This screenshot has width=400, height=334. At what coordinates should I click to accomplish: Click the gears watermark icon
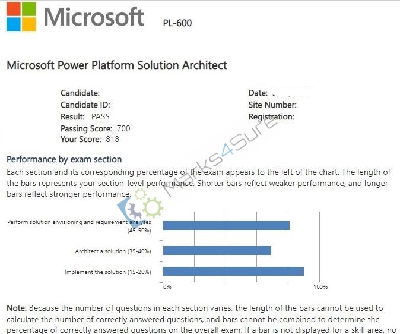(x=140, y=206)
